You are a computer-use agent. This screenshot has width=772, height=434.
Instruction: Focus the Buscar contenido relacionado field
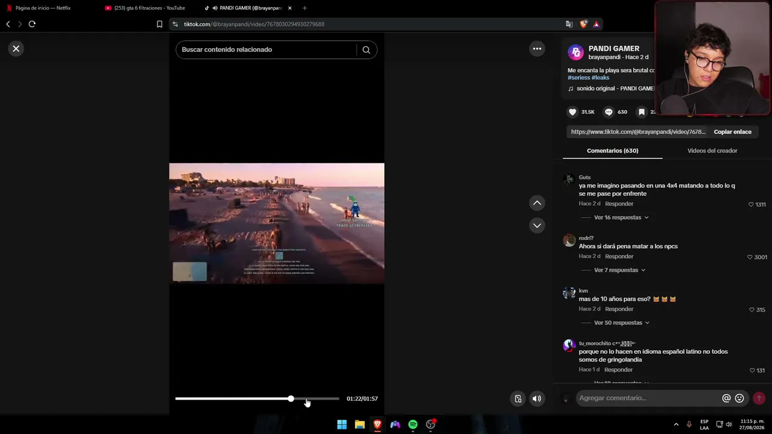pyautogui.click(x=265, y=50)
